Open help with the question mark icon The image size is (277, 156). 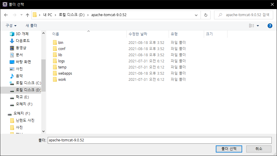click(270, 26)
